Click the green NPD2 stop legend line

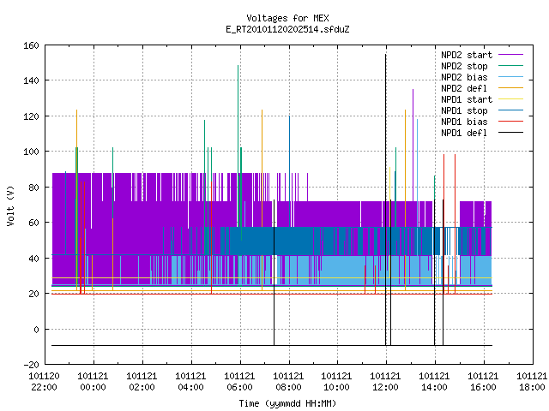[510, 66]
